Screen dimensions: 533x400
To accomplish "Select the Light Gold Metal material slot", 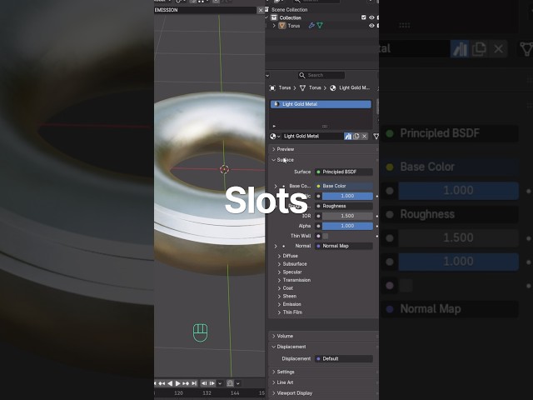I will [321, 104].
